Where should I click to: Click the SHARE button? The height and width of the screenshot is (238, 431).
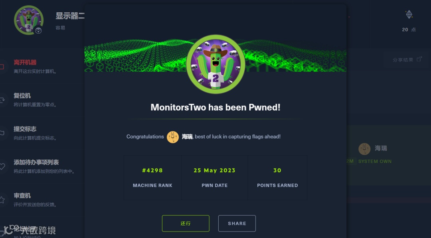[x=237, y=223]
